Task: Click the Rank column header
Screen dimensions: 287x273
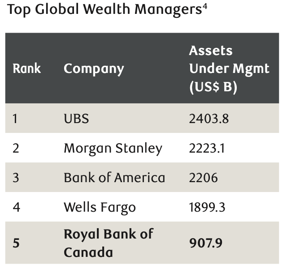Action: pos(26,68)
